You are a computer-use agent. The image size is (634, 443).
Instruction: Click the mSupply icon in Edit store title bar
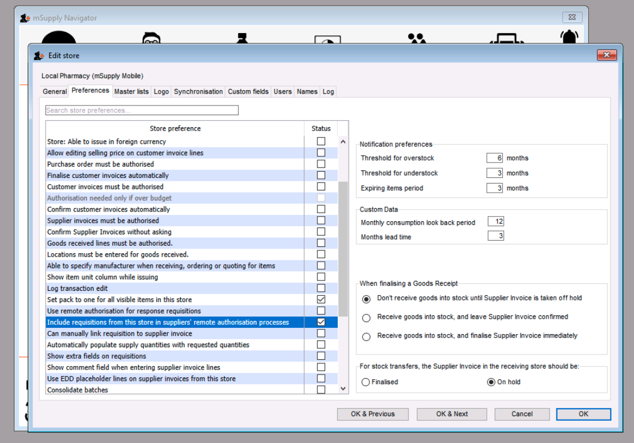point(39,55)
